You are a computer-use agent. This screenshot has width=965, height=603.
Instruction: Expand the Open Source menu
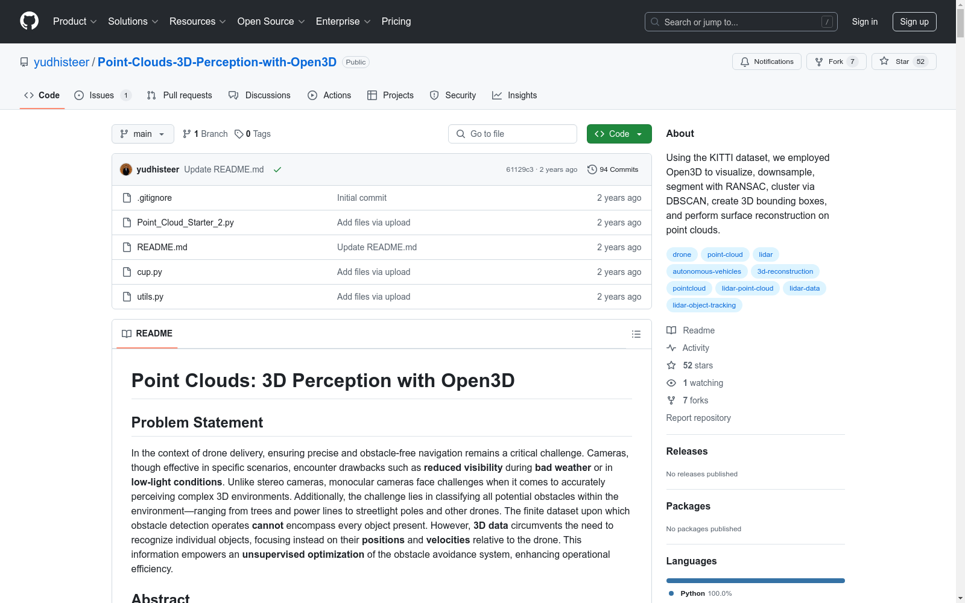click(271, 22)
